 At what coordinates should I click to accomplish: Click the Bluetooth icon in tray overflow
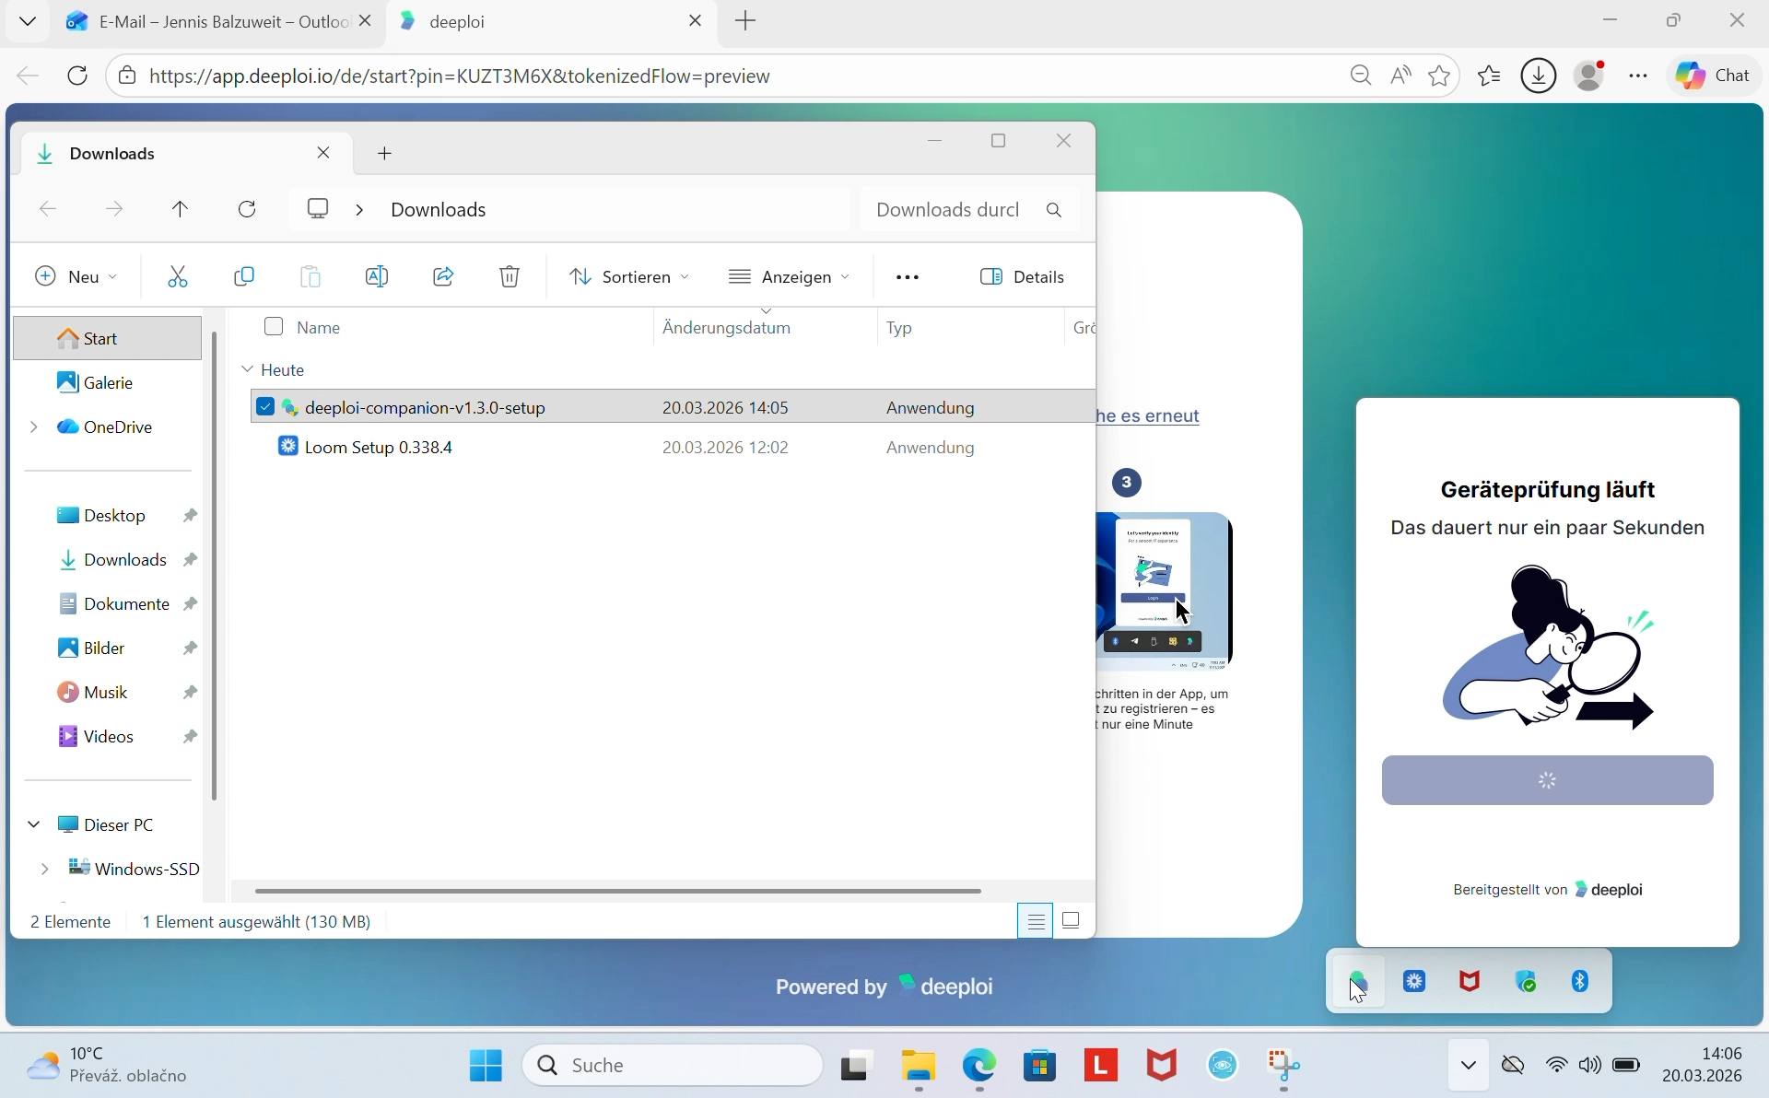point(1581,982)
